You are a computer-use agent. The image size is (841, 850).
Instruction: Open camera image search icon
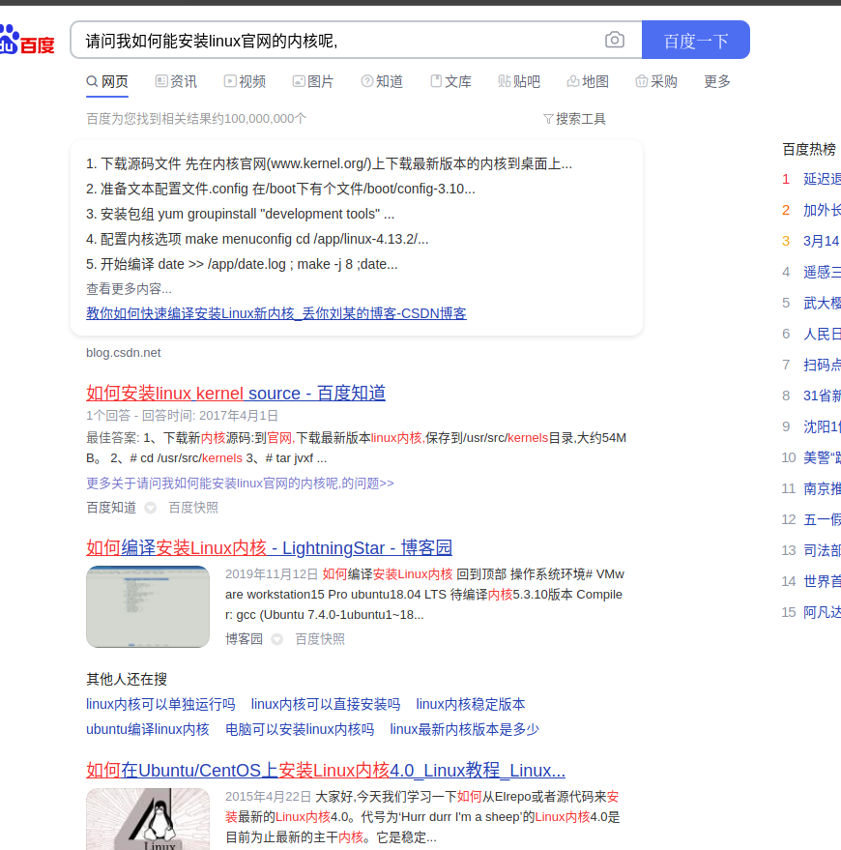pyautogui.click(x=615, y=40)
